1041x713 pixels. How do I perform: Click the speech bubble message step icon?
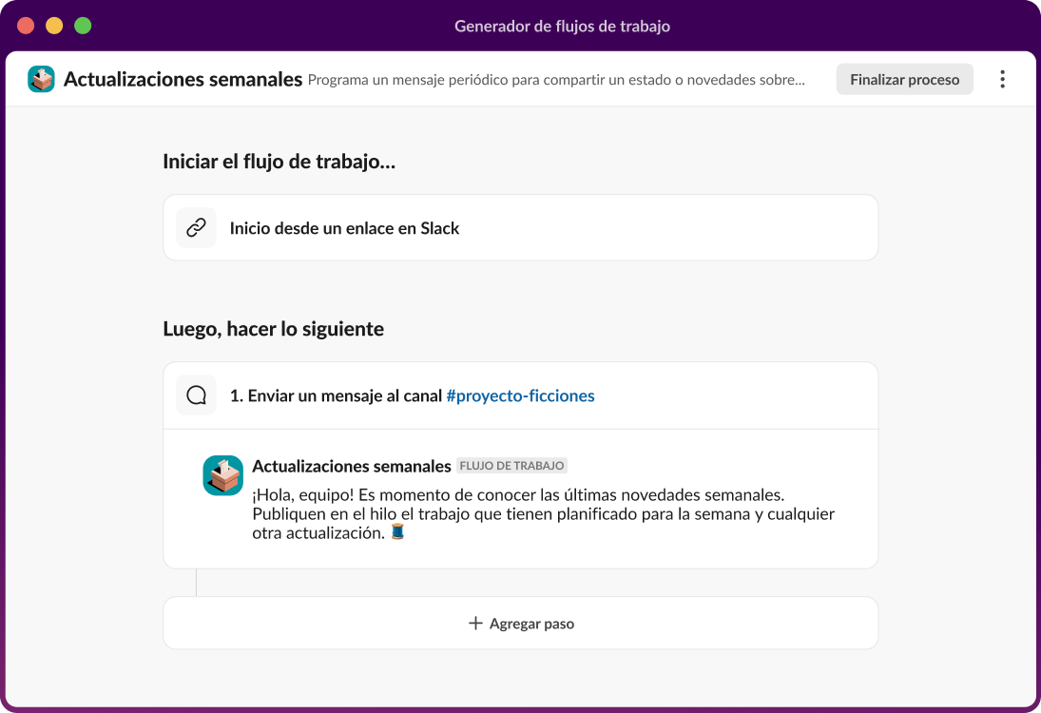pos(196,395)
